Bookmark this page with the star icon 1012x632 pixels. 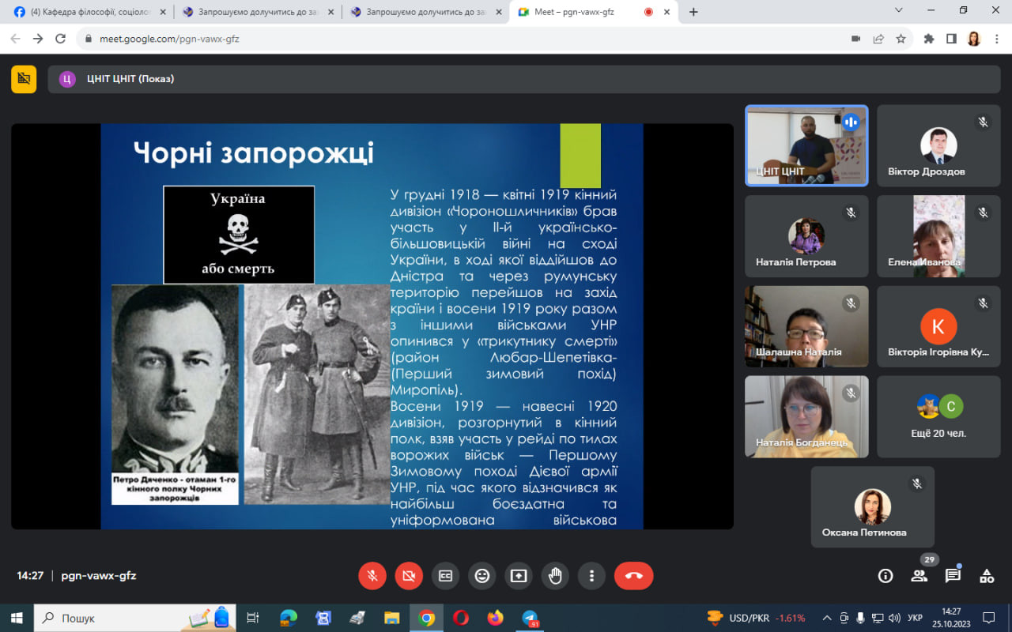pyautogui.click(x=901, y=39)
